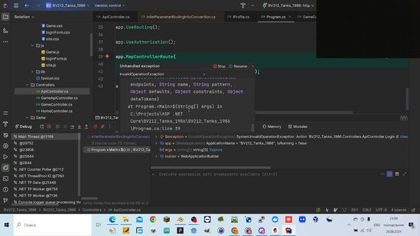
Task: Click the Windows search box Поиск
Action: pyautogui.click(x=52, y=225)
